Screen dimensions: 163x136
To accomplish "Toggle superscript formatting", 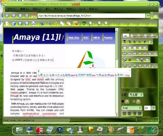I will click(x=150, y=54).
